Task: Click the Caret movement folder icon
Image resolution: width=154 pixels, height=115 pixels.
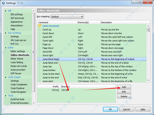Action: click(39, 26)
